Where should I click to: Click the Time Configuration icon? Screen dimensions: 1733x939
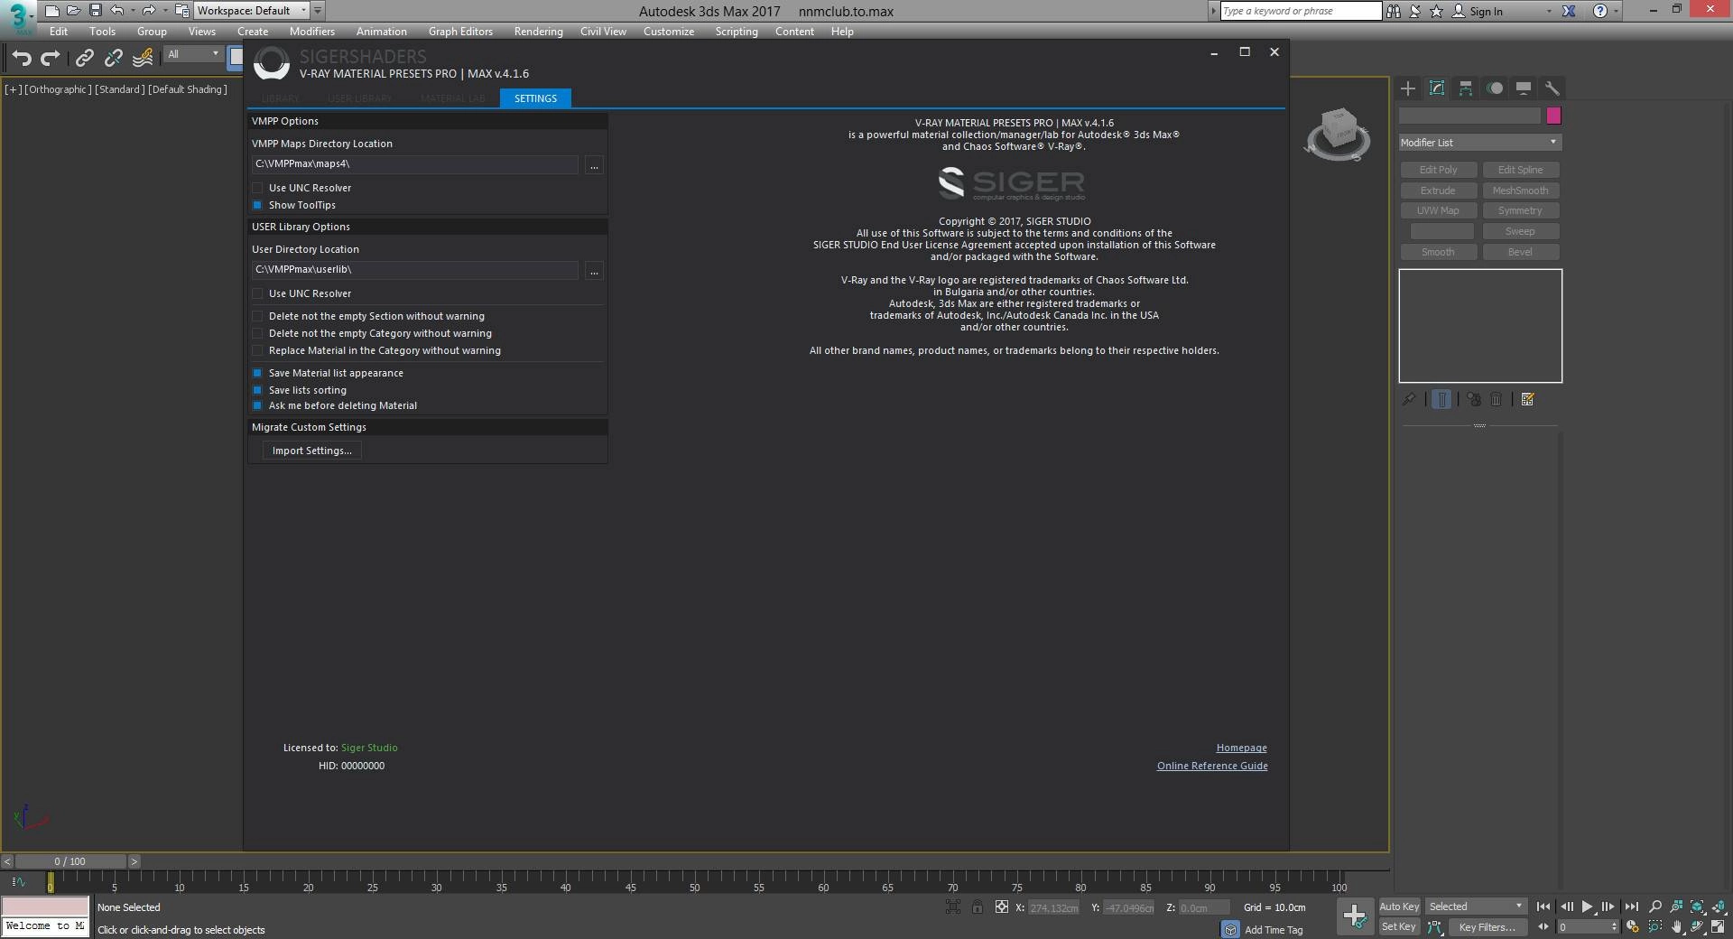1632,927
